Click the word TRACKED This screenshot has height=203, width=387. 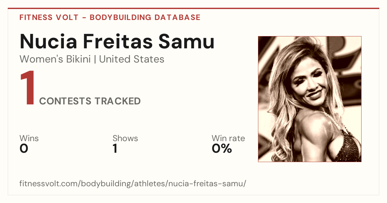(118, 101)
